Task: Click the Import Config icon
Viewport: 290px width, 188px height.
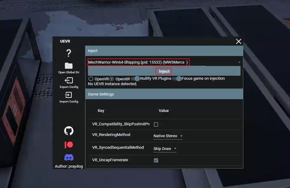Action: [x=69, y=95]
